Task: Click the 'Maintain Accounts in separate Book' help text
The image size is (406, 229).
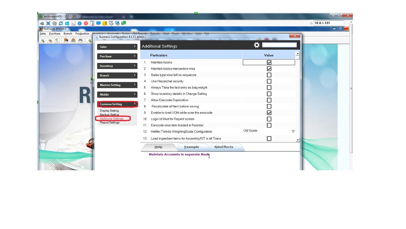Action: [179, 154]
